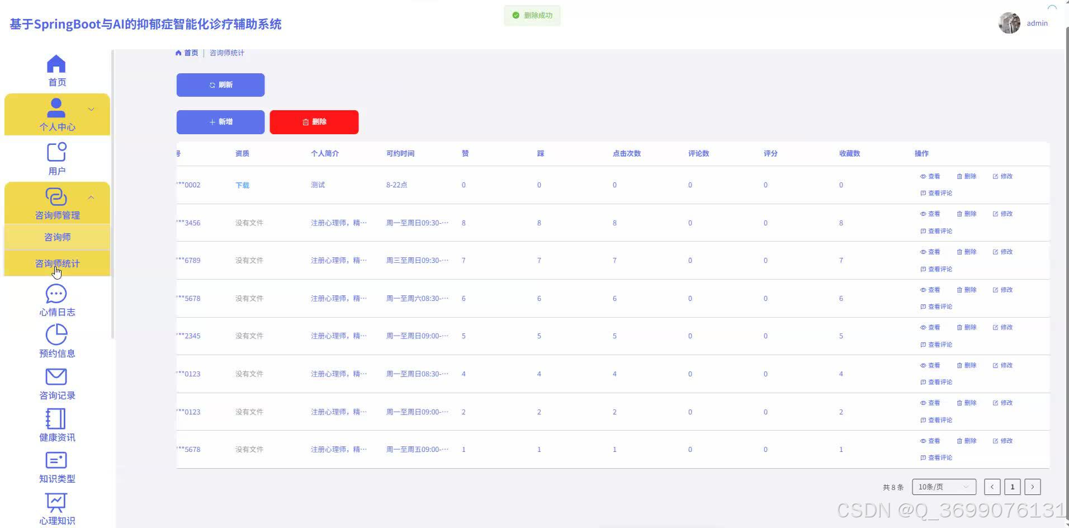1069x528 pixels.
Task: View the row with phone ending 6789
Action: (x=930, y=252)
